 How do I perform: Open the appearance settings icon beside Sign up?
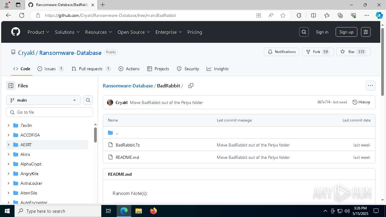pyautogui.click(x=366, y=32)
